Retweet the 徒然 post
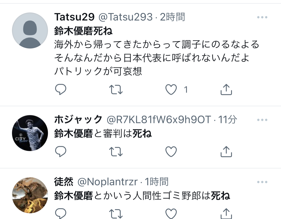 pos(116,214)
